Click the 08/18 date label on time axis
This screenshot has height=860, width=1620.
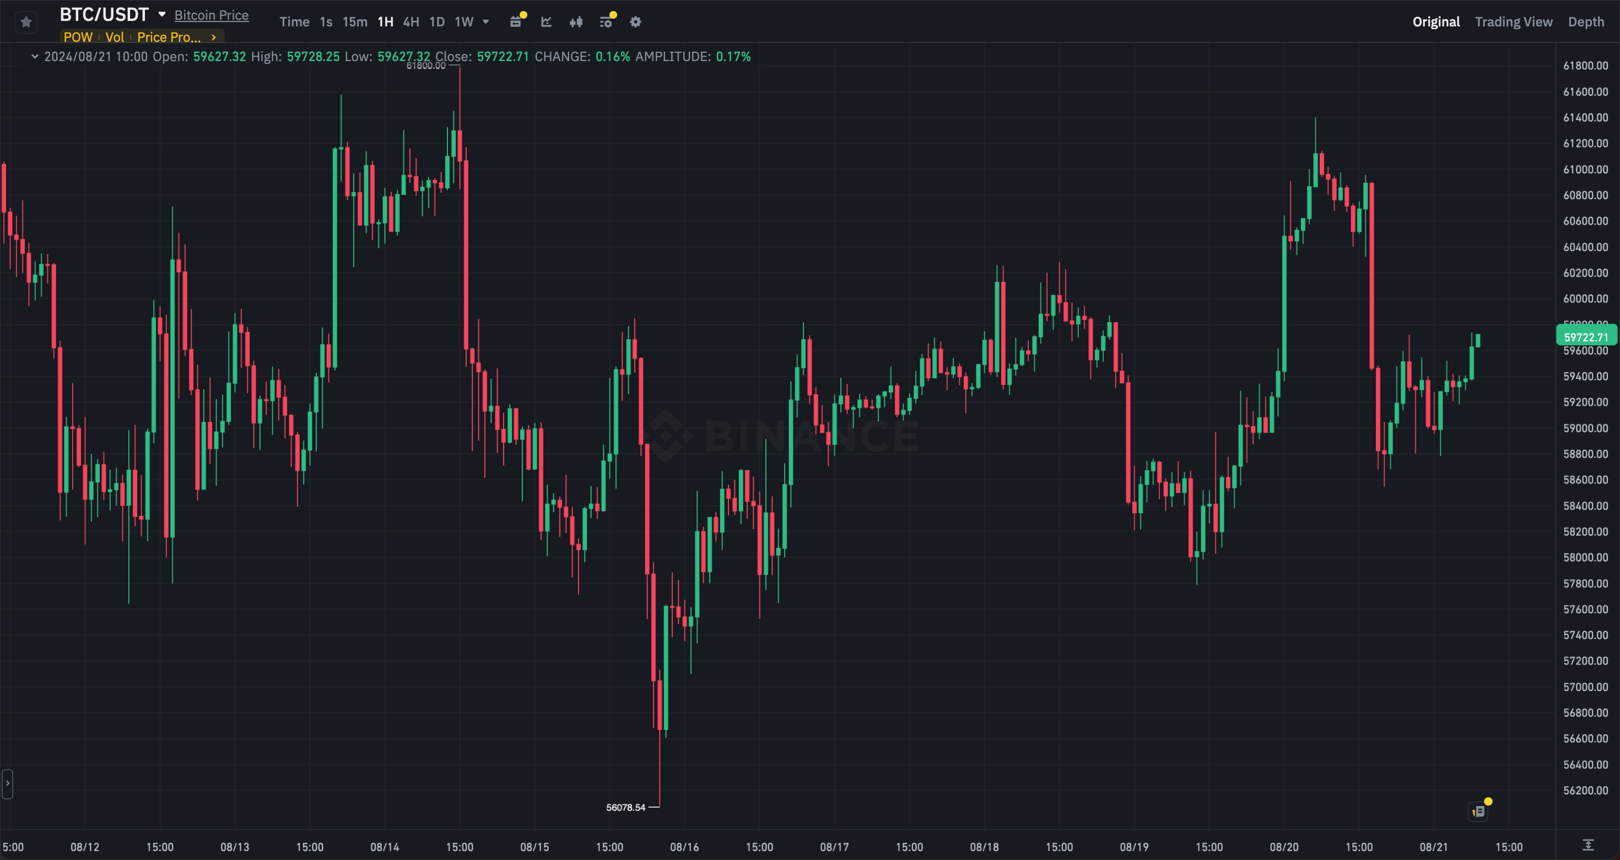tap(984, 846)
